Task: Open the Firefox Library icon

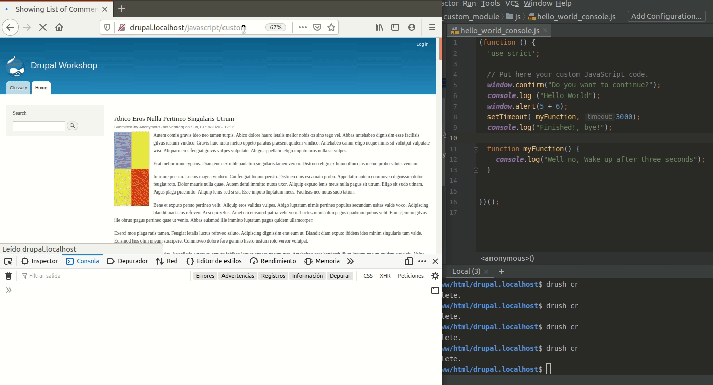Action: point(379,27)
